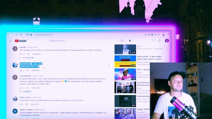Go to the YouTube home logo
The image size is (212, 119).
click(21, 41)
